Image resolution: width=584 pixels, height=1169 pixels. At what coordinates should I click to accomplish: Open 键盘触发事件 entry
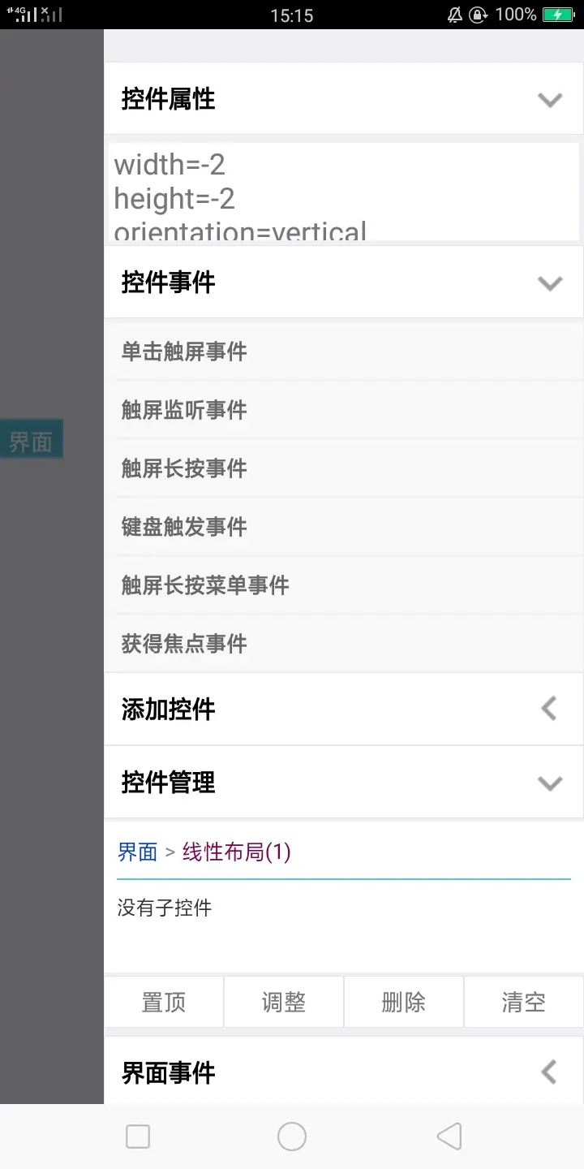pos(184,527)
